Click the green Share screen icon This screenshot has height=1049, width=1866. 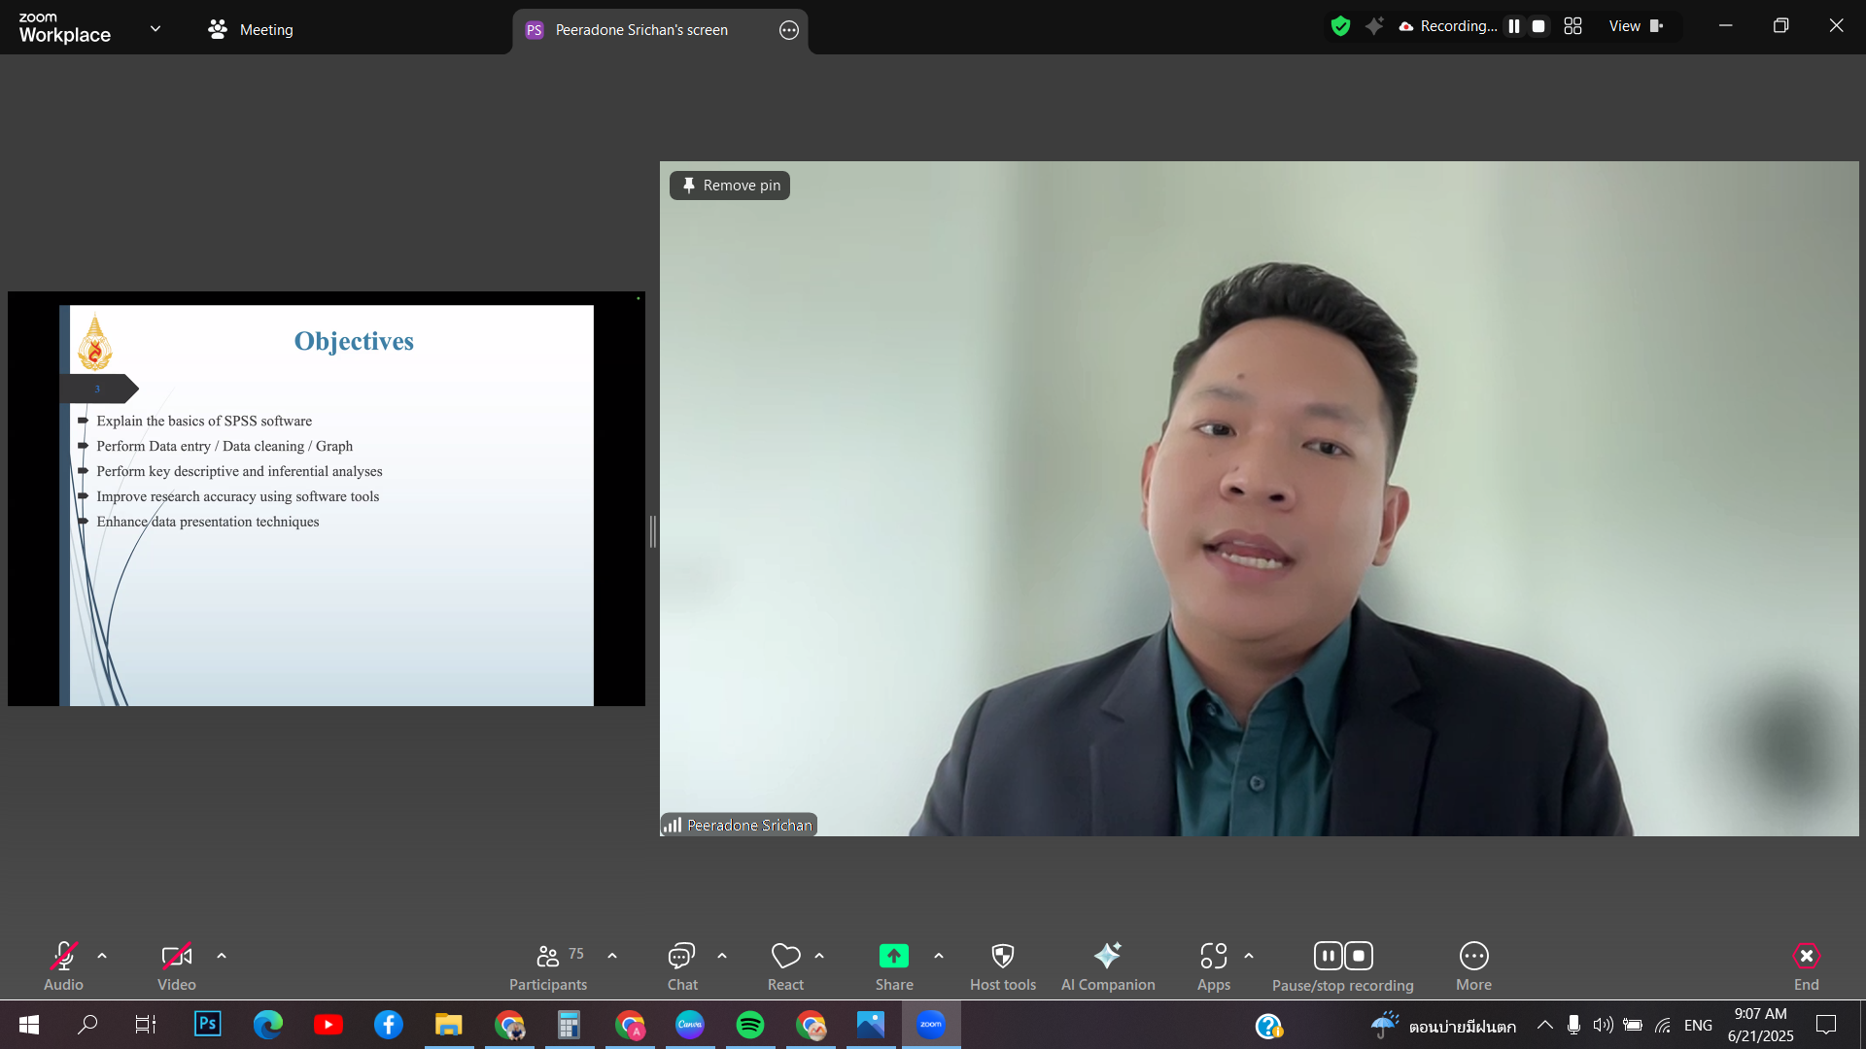[x=893, y=957]
